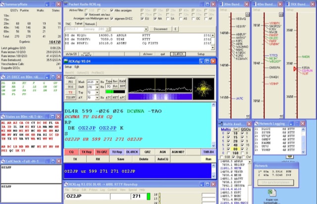
Task: Toggle the EU continent filter checkbox
Action: [x=146, y=17]
